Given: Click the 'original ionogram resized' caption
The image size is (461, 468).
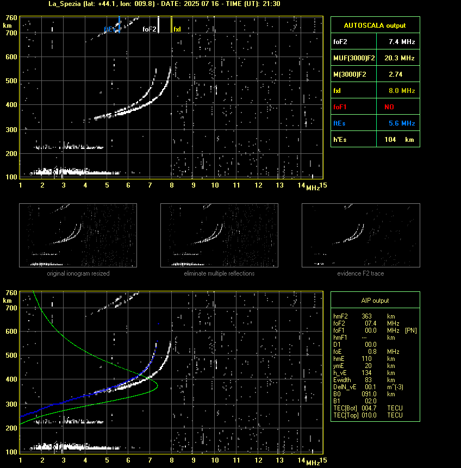Looking at the screenshot, I should pyautogui.click(x=78, y=273).
